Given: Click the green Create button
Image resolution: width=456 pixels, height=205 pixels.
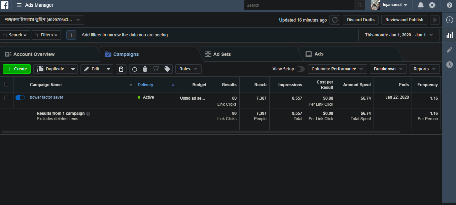Looking at the screenshot, I should (x=17, y=69).
